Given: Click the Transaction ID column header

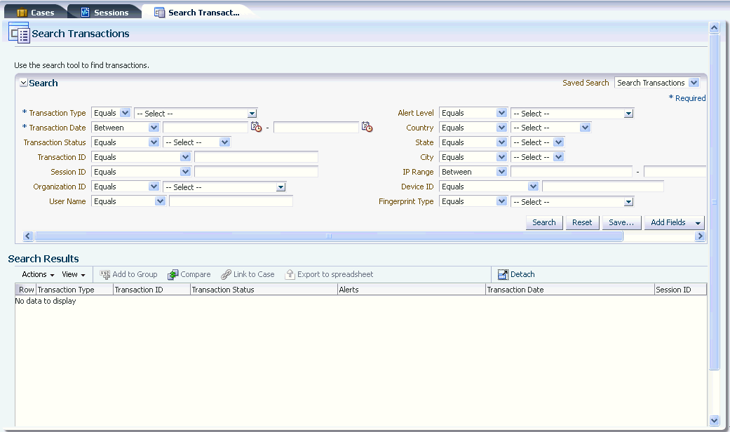Looking at the screenshot, I should 151,290.
